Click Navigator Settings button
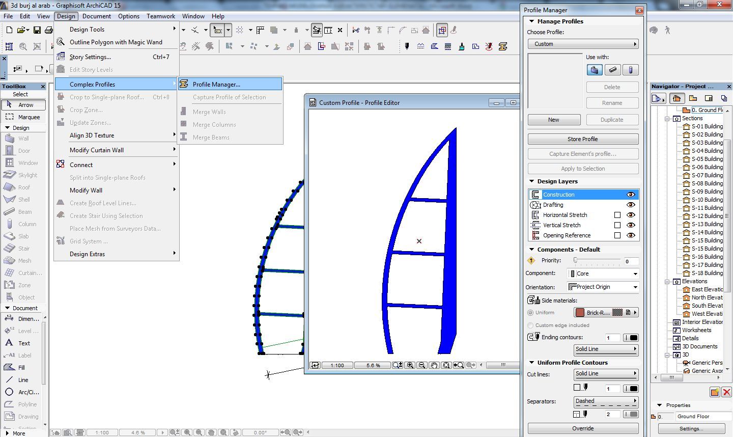This screenshot has width=733, height=437. point(691,429)
